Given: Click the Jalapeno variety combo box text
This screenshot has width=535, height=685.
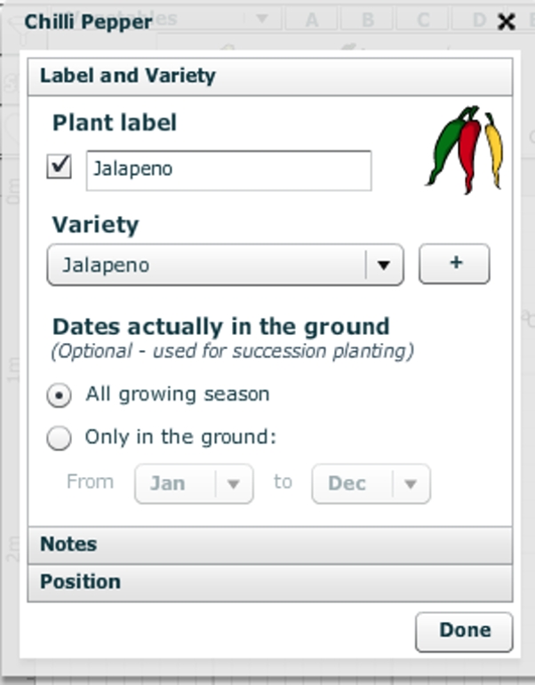Looking at the screenshot, I should tap(206, 265).
